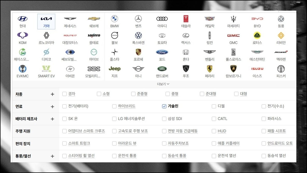The image size is (307, 173).
Task: Pick the Isuzu (이스즈) brand logo
Action: click(257, 69)
